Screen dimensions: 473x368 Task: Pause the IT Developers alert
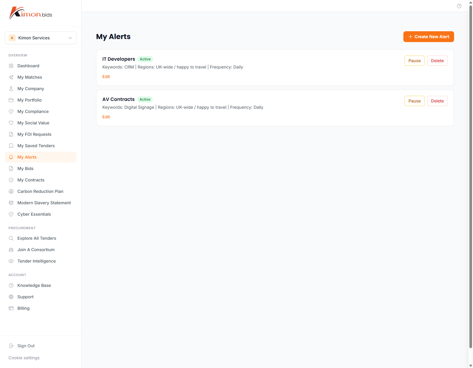414,61
